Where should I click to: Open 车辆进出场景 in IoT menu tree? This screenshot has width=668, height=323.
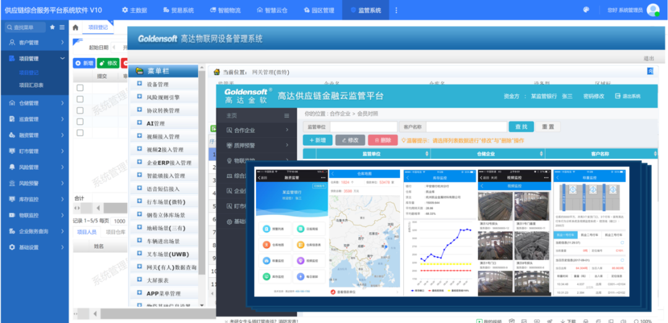click(x=164, y=241)
